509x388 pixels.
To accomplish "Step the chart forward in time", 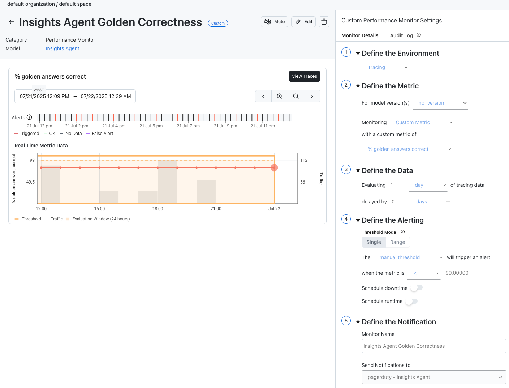I will (x=312, y=96).
